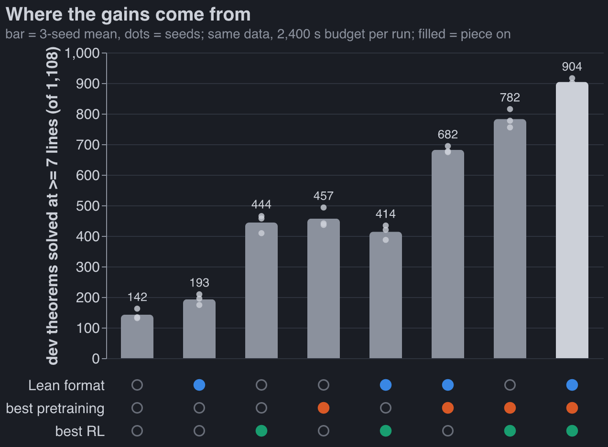Click the blue Lean format dot under 904 bar

572,385
